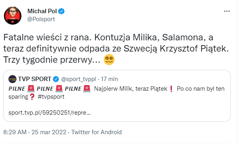Image resolution: width=246 pixels, height=147 pixels.
Task: Open Michał Pol's profile avatar
Action: click(x=12, y=16)
